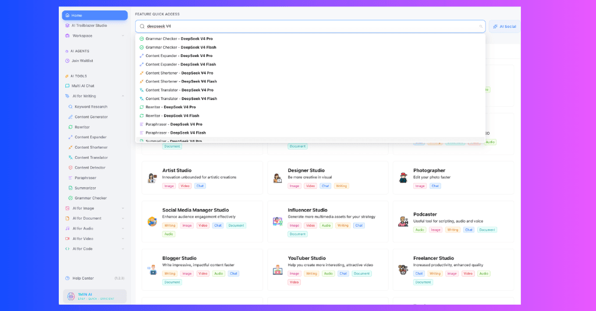Click the Rewriter icon in sidebar
596x311 pixels.
[70, 127]
